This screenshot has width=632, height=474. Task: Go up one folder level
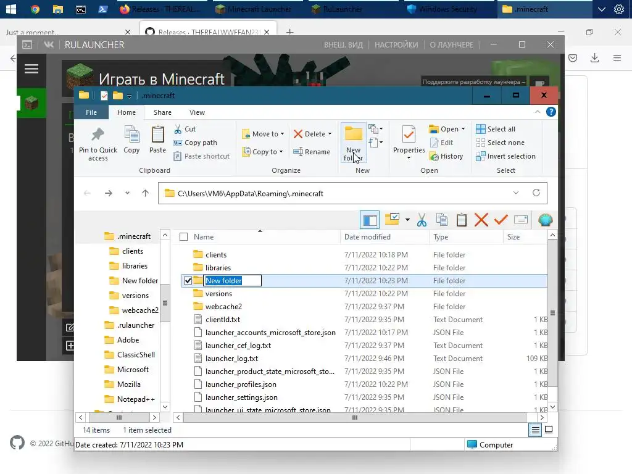pyautogui.click(x=146, y=193)
